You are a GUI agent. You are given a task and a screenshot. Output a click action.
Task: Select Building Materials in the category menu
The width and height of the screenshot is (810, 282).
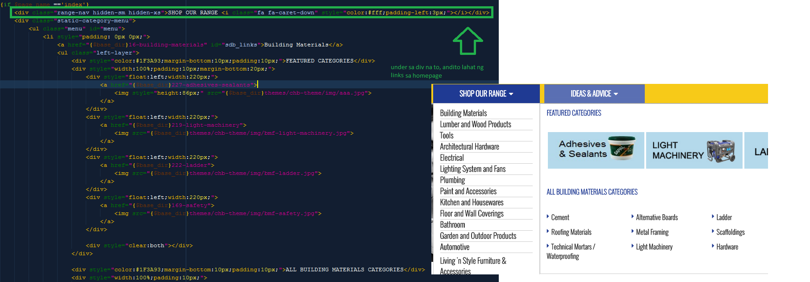pos(463,113)
